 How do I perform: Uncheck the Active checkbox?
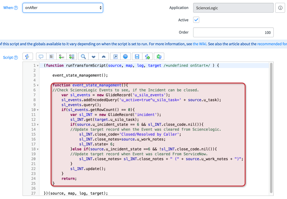pos(196,20)
